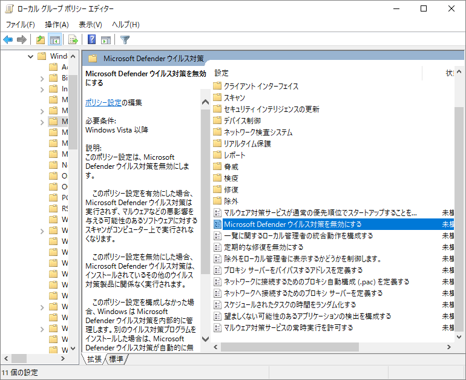Select 除外をローカル管理者に表示するかどうかを制御します policy

click(x=333, y=259)
